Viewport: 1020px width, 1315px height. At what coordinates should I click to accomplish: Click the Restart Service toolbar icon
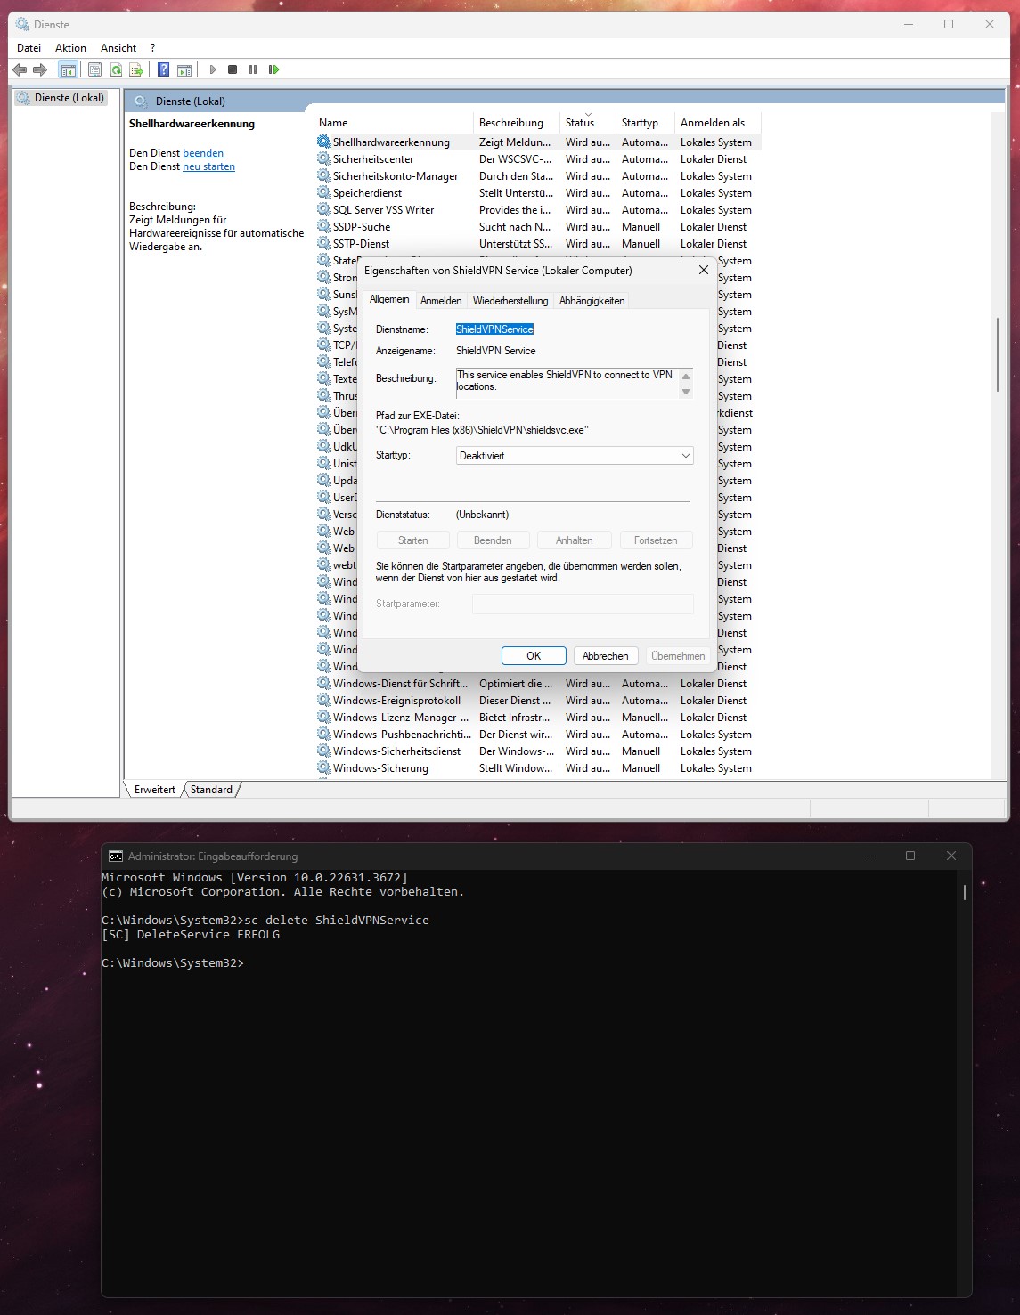click(274, 69)
